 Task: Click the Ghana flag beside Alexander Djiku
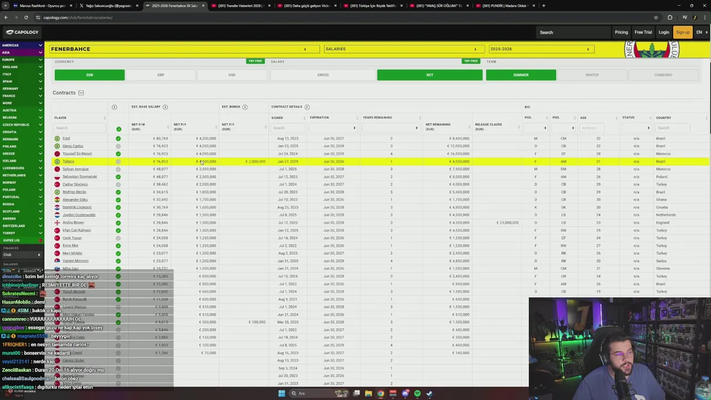[57, 199]
